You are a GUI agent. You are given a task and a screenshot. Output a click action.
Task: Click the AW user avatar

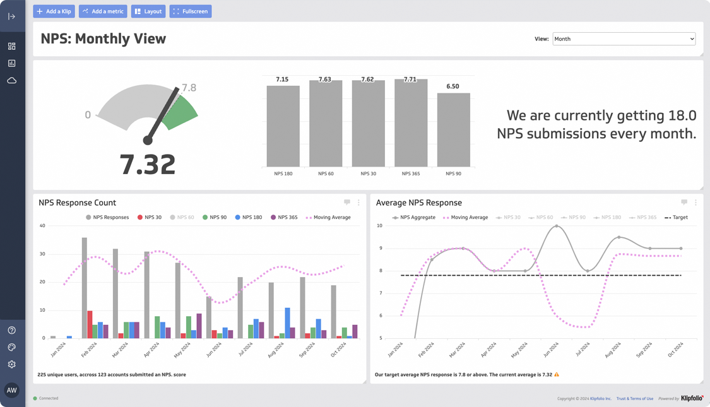click(11, 390)
